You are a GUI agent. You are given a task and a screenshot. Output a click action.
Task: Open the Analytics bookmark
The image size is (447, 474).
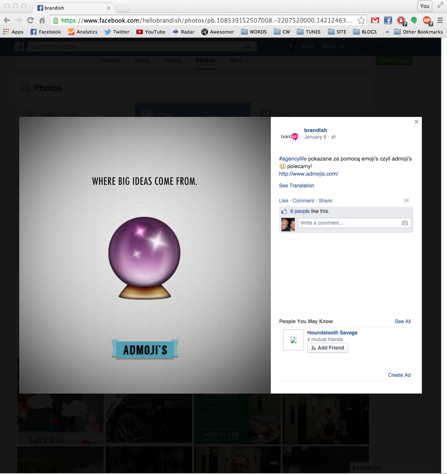(83, 32)
